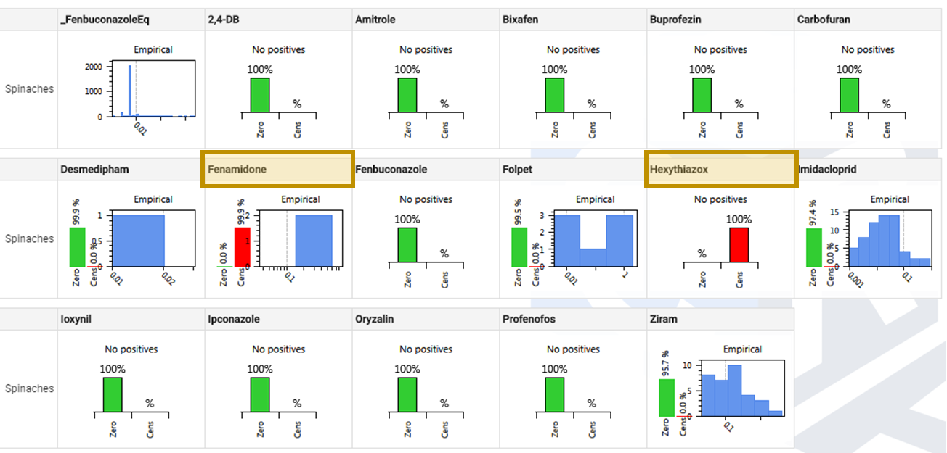Open the _FenbuconazoleEq empirical histogram

click(x=153, y=88)
